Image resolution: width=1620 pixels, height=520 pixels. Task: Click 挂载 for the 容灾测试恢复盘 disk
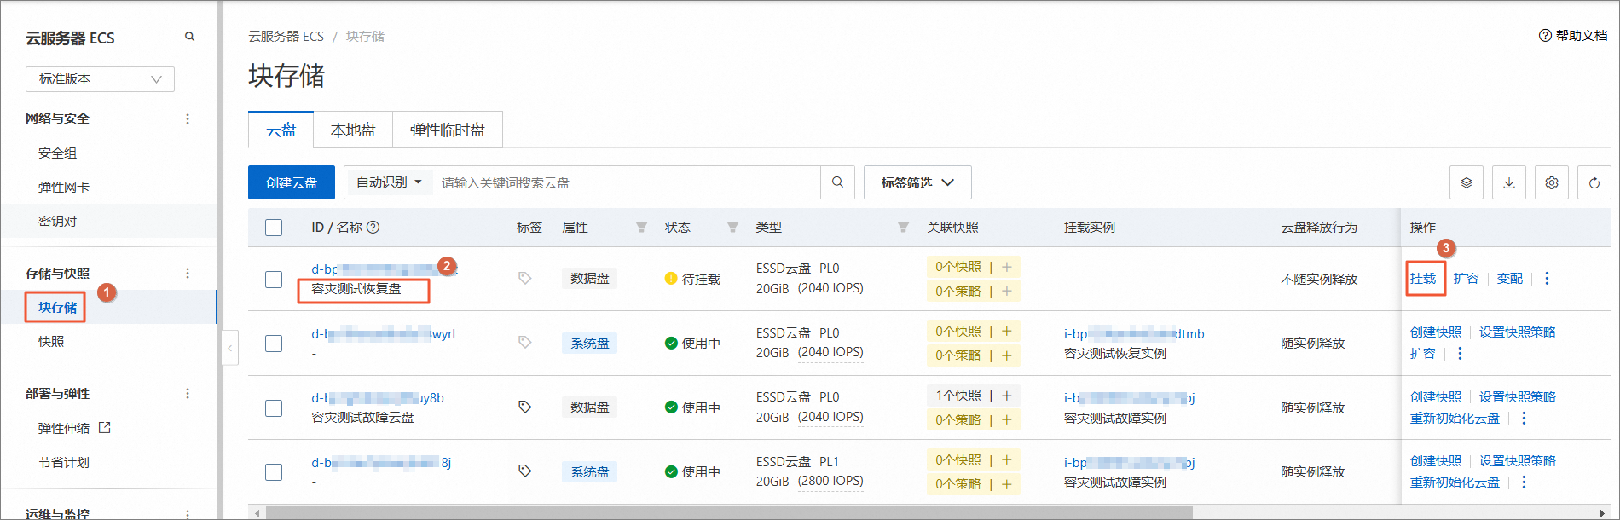(x=1423, y=279)
